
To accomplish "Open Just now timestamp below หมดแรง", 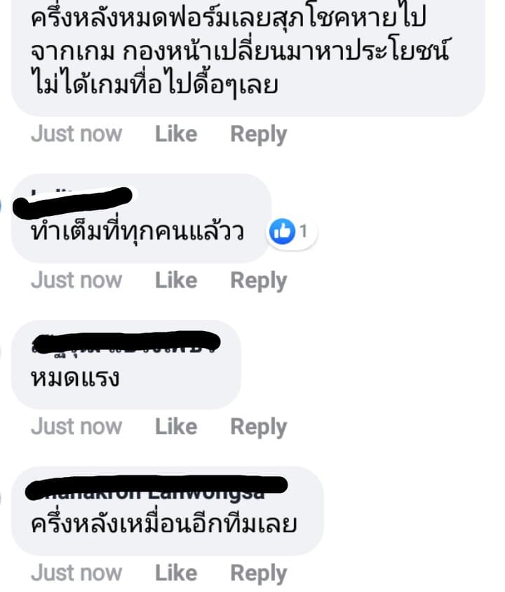I will 76,426.
